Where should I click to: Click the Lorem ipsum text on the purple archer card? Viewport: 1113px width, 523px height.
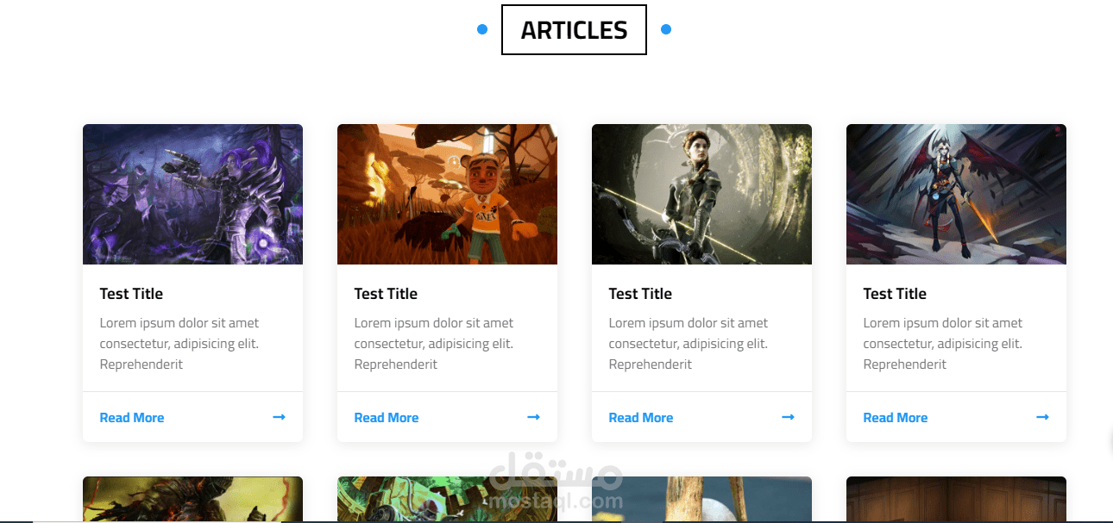point(179,344)
